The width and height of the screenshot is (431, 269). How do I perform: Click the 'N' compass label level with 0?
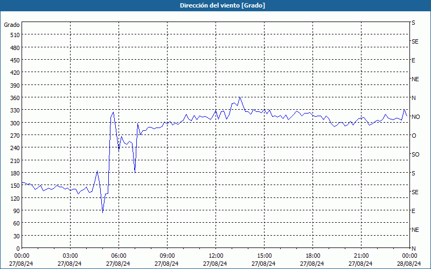pos(414,249)
